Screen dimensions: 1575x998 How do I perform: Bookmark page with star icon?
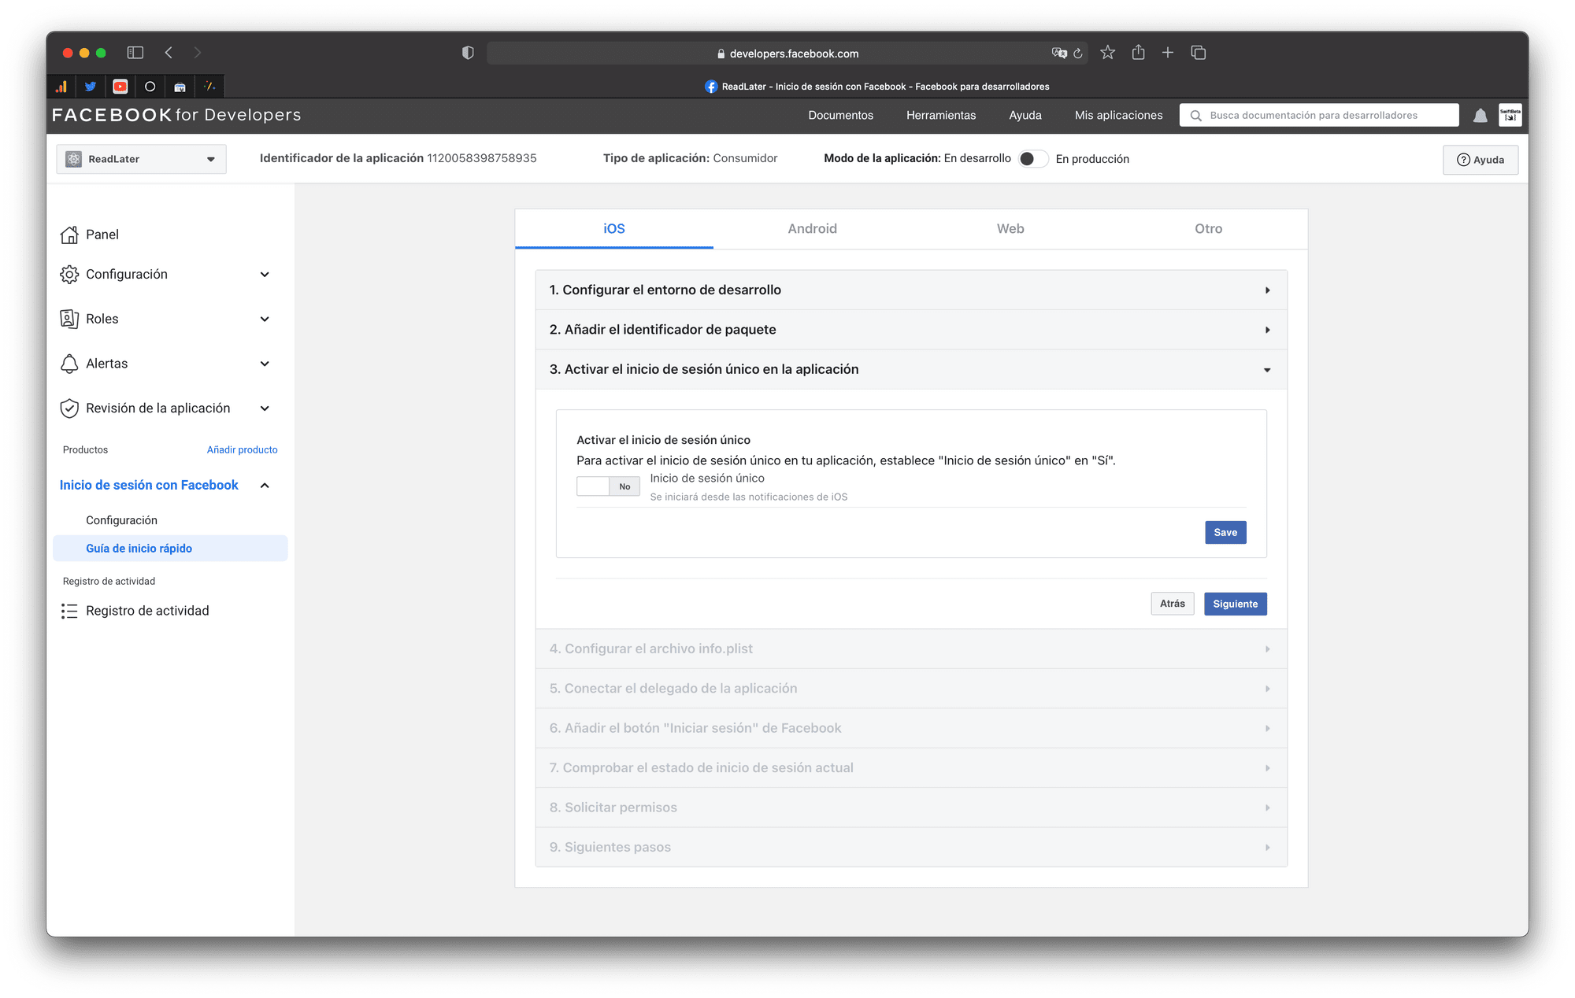pyautogui.click(x=1108, y=53)
